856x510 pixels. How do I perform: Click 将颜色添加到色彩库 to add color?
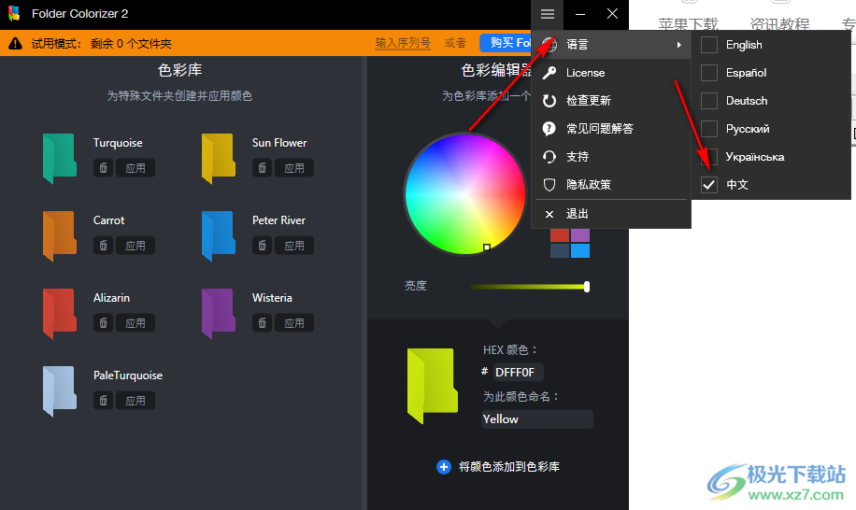(508, 467)
